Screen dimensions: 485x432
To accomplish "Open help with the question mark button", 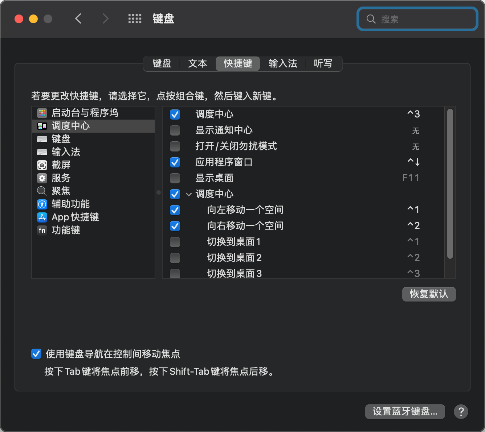I will [x=461, y=412].
